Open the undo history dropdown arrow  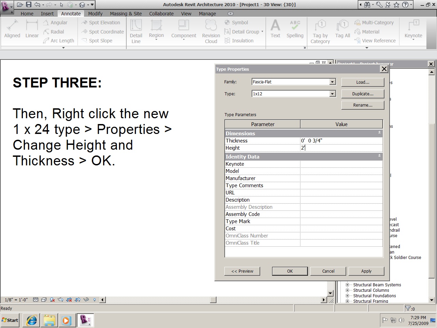[43, 5]
